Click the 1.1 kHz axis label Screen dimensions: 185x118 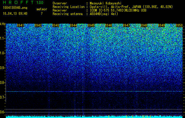pos(2,38)
